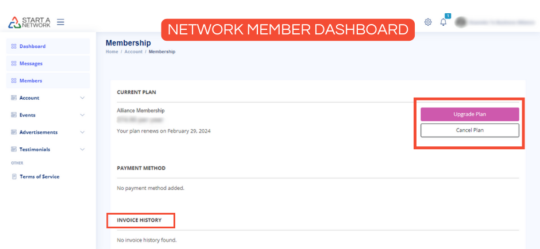Click the Account breadcrumb link

coord(133,52)
